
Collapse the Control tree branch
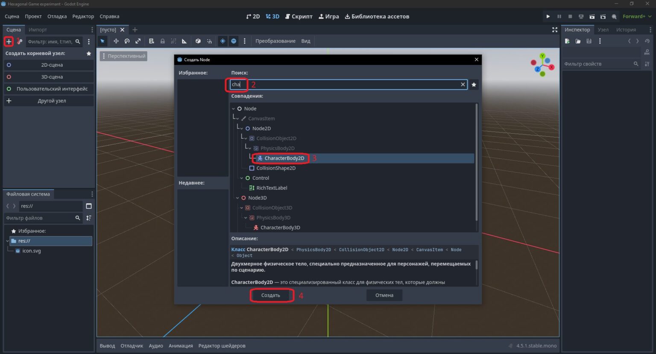click(242, 178)
